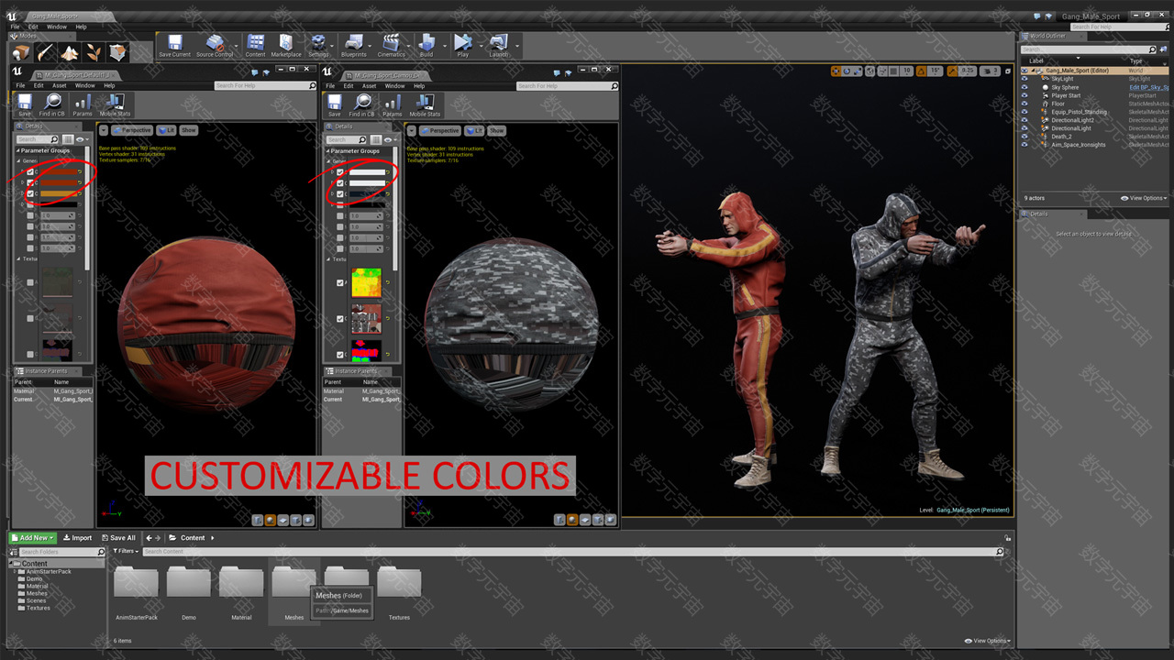The image size is (1174, 660).
Task: Open View Options in World Outliner
Action: [x=1144, y=198]
